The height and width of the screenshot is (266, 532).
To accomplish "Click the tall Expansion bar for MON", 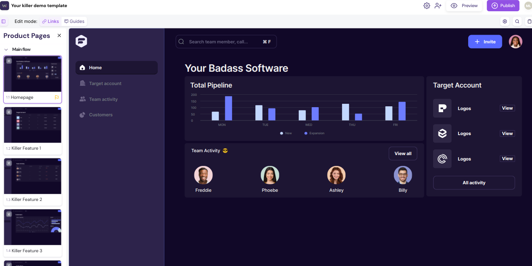I will 229,108.
